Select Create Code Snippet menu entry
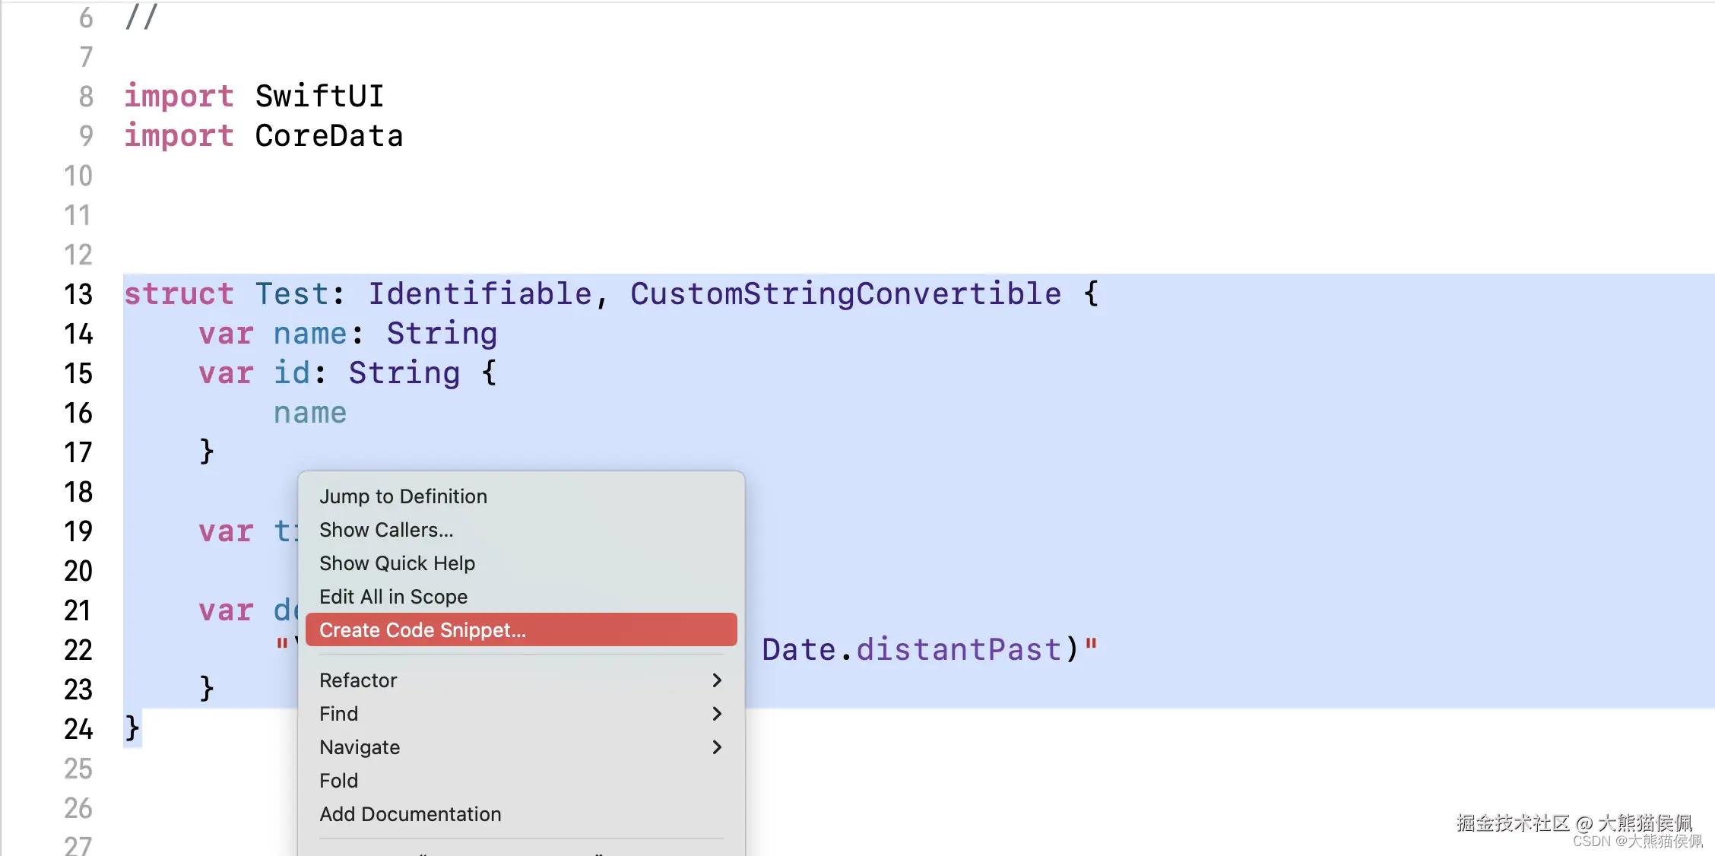1715x856 pixels. (423, 630)
